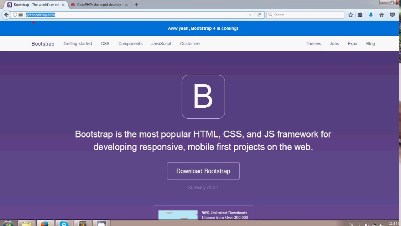Close the Bootstrap browser tab
The image size is (401, 226).
tap(63, 5)
